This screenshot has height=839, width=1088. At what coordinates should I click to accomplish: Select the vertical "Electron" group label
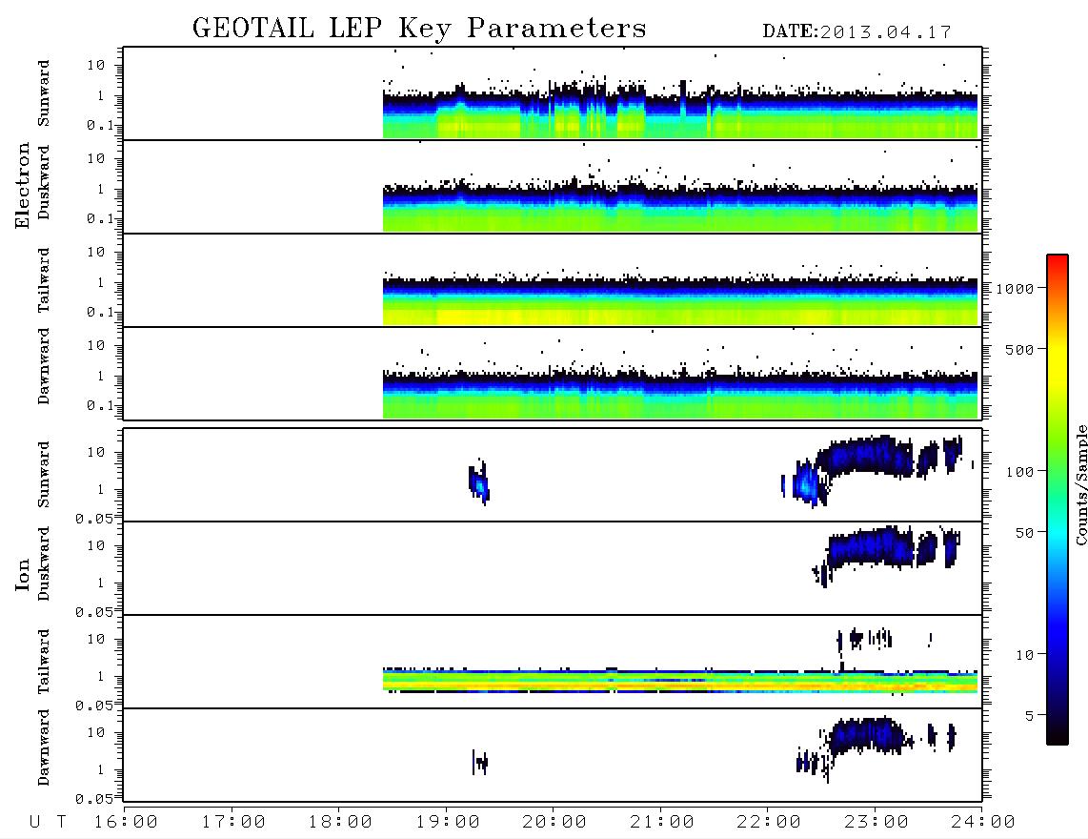coord(23,185)
